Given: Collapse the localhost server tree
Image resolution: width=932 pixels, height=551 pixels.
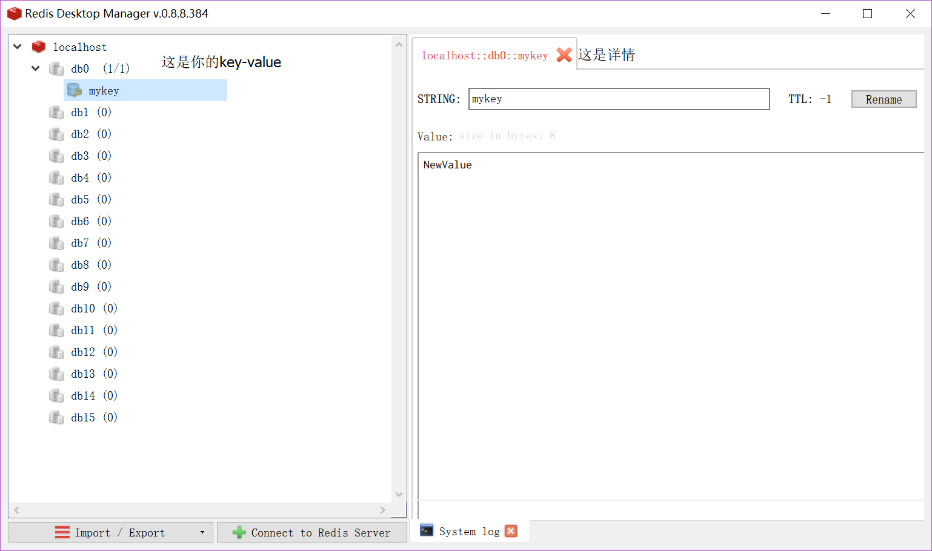Looking at the screenshot, I should pos(18,47).
